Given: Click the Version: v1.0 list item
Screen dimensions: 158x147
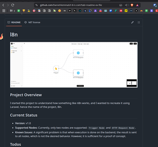Looking at the screenshot, I should [23, 123].
